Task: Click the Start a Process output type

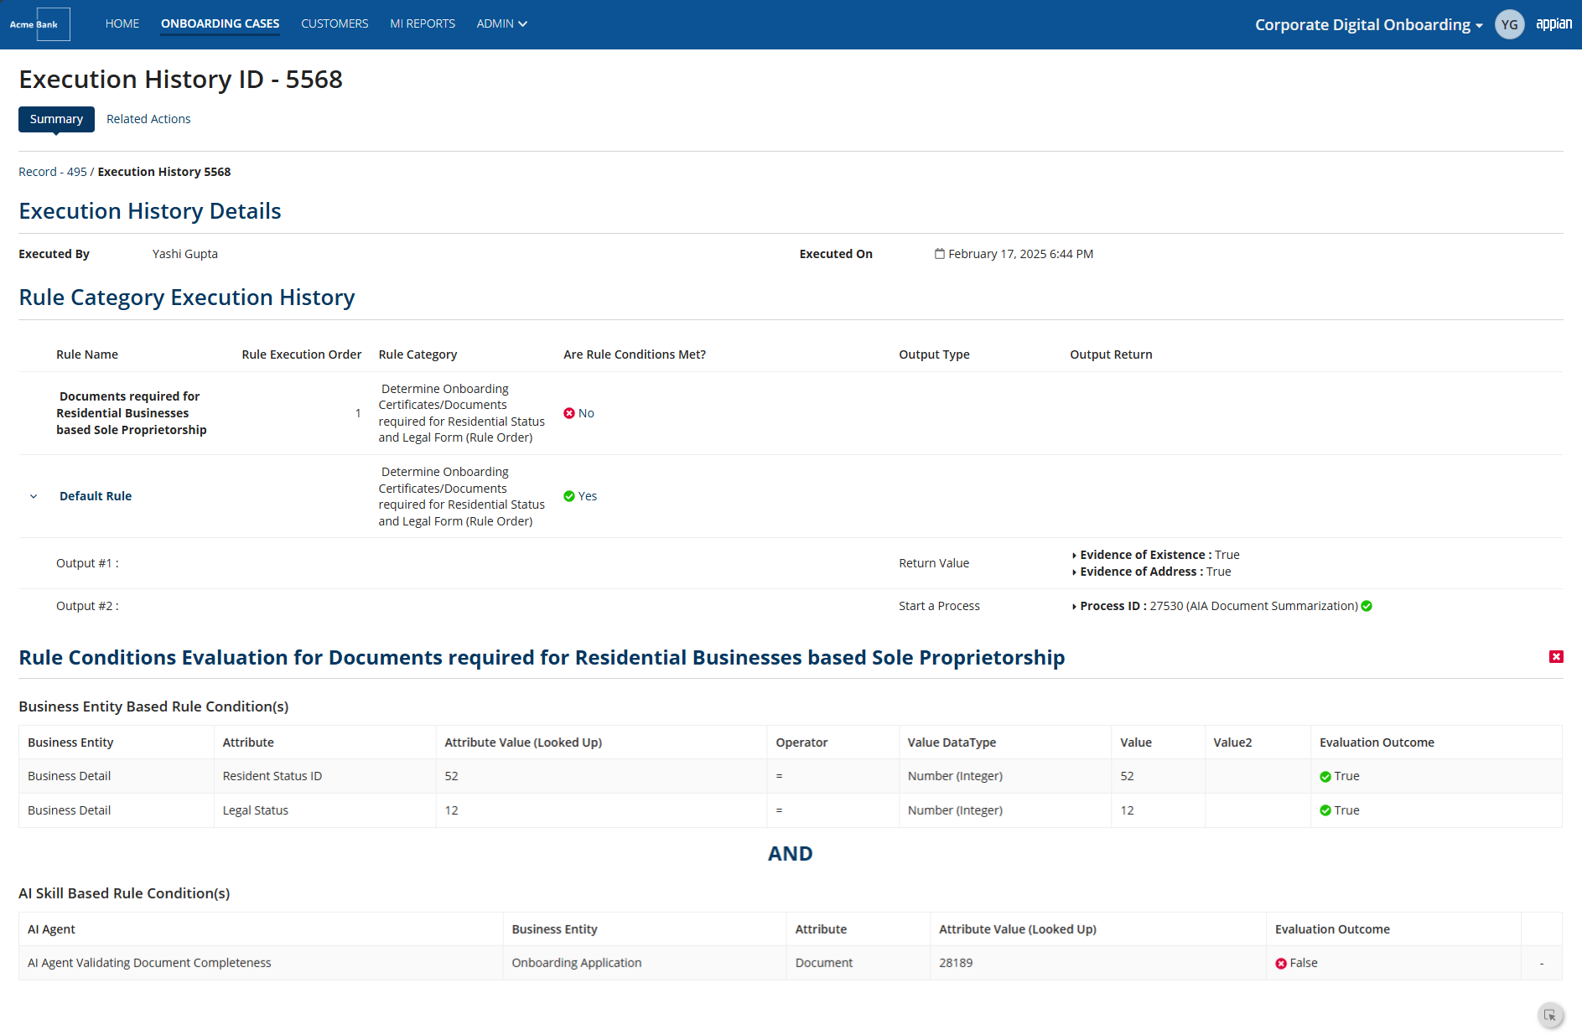Action: coord(939,606)
